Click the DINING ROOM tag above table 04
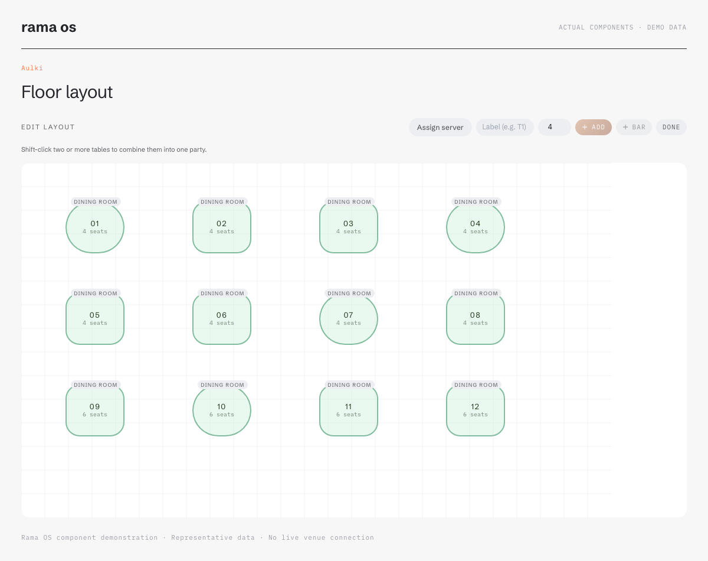The image size is (708, 561). click(x=476, y=202)
